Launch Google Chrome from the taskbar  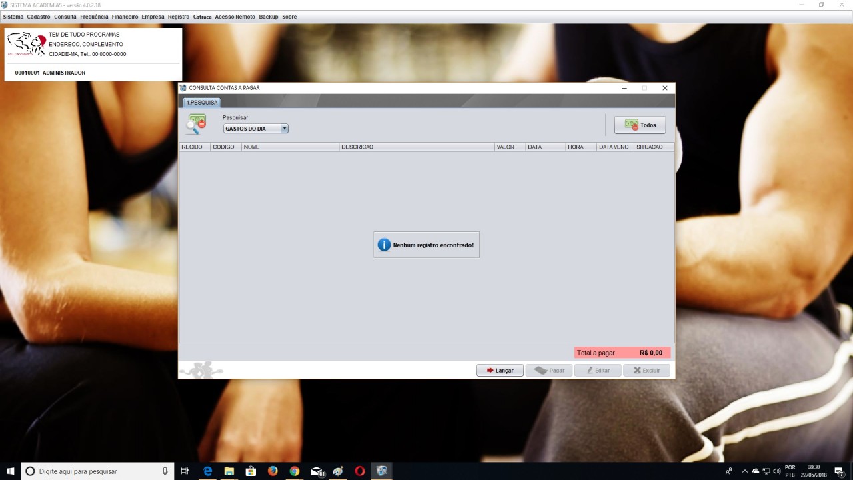pos(295,471)
